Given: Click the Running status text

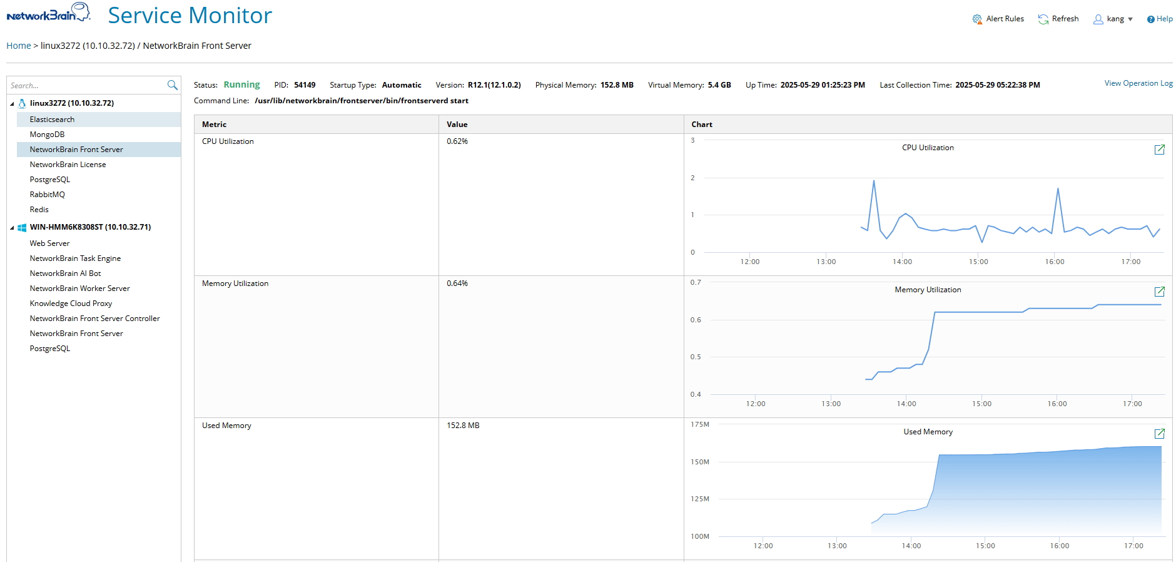Looking at the screenshot, I should click(241, 84).
